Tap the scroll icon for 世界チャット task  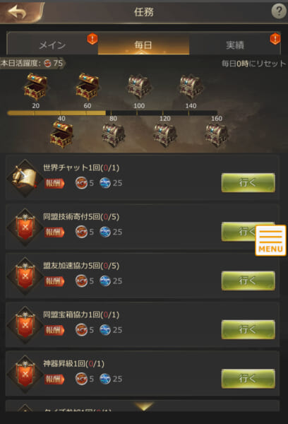tap(25, 178)
